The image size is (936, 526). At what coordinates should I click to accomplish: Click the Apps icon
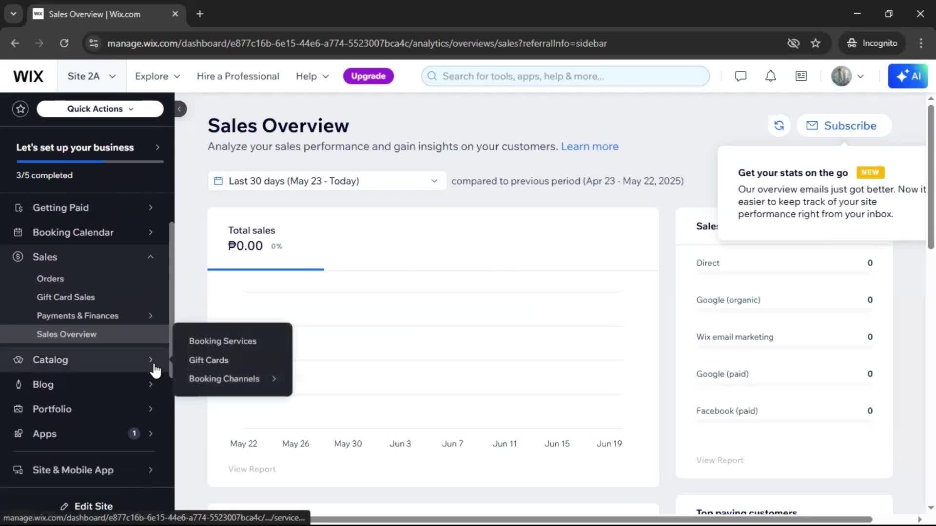pos(18,434)
